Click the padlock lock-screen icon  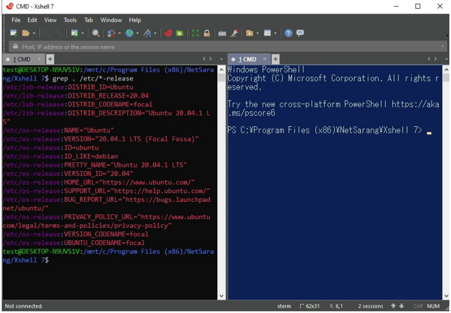click(207, 33)
